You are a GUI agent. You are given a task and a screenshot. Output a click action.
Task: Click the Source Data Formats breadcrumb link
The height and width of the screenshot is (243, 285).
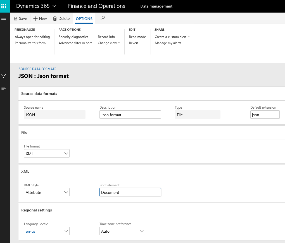[37, 69]
